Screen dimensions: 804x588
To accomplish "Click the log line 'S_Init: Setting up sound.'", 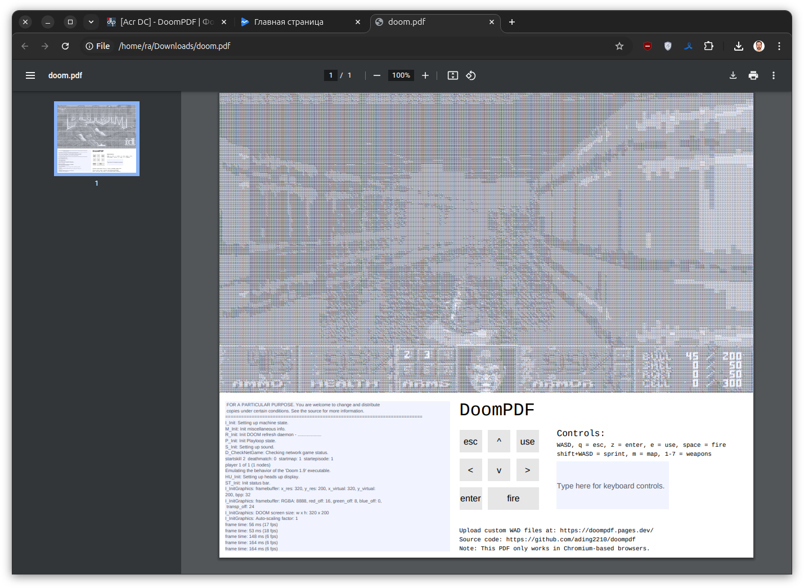I will coord(250,447).
